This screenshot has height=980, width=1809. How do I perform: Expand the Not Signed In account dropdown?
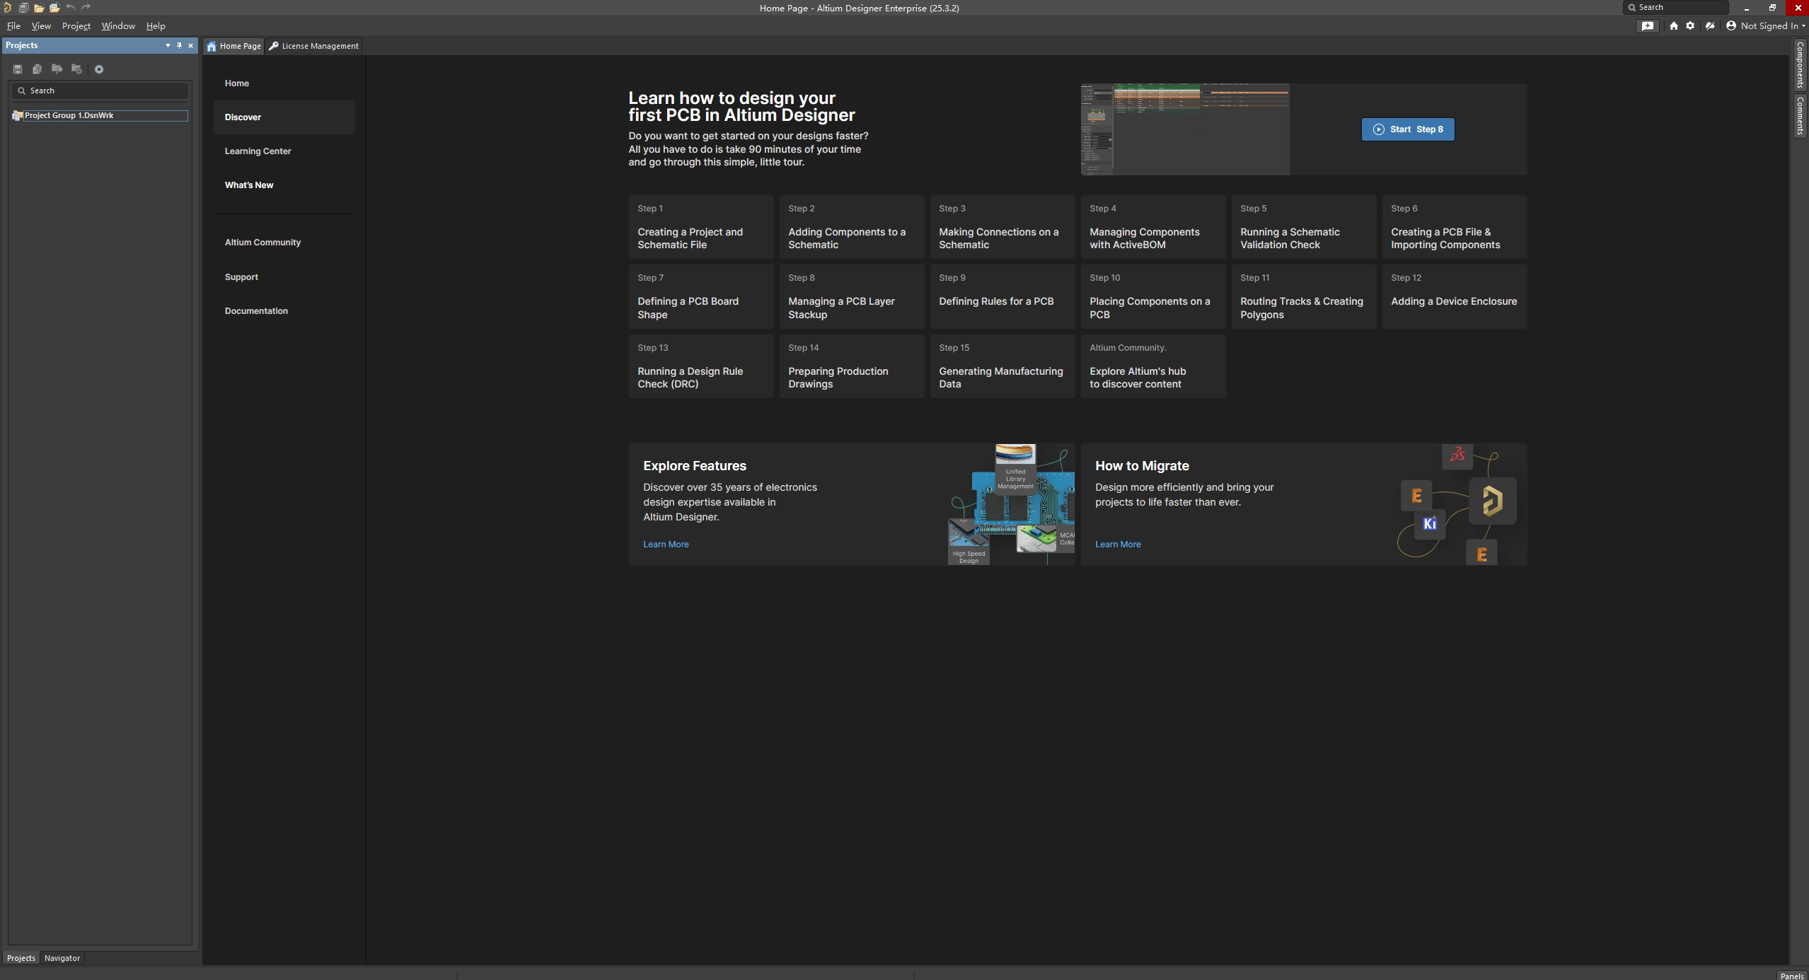click(1767, 26)
